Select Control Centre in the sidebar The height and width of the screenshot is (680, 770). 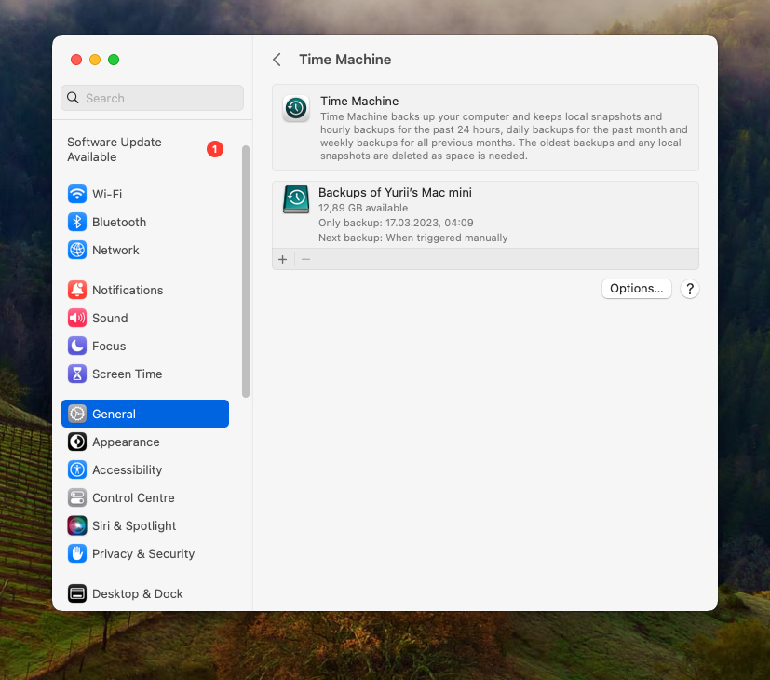(x=133, y=497)
